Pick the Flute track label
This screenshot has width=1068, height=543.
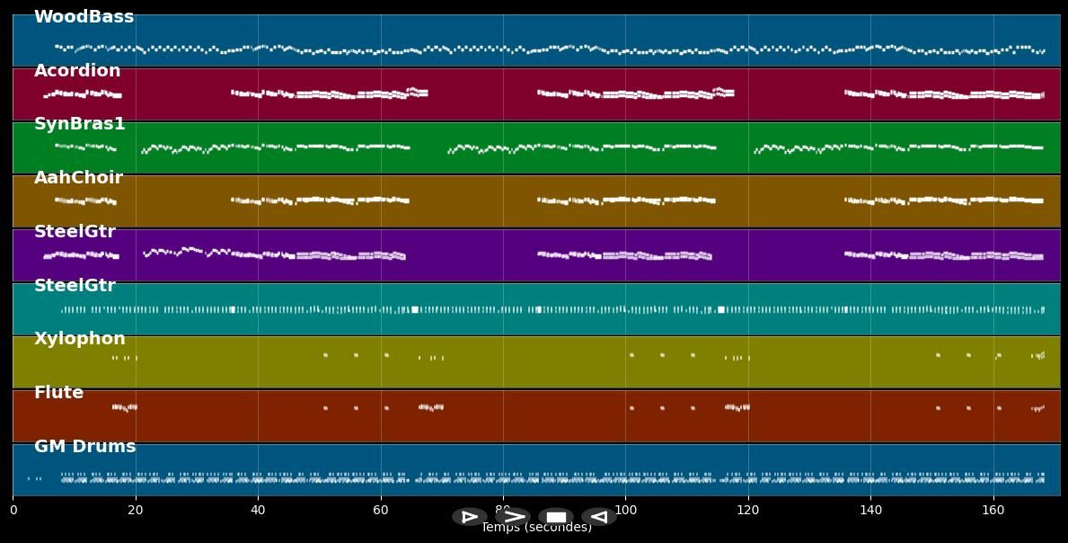(x=58, y=393)
